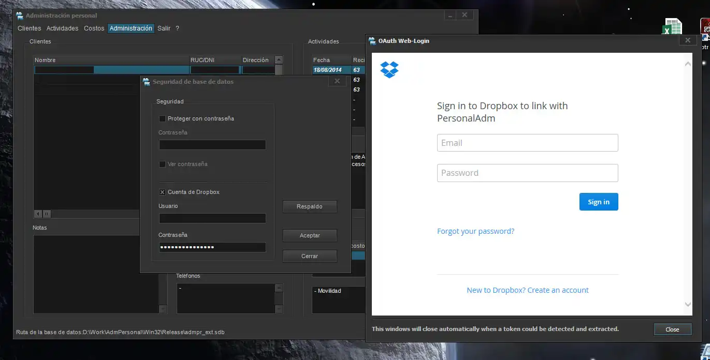This screenshot has width=710, height=360.
Task: Click the down arrow of the Notas box scrollbar
Action: point(163,309)
